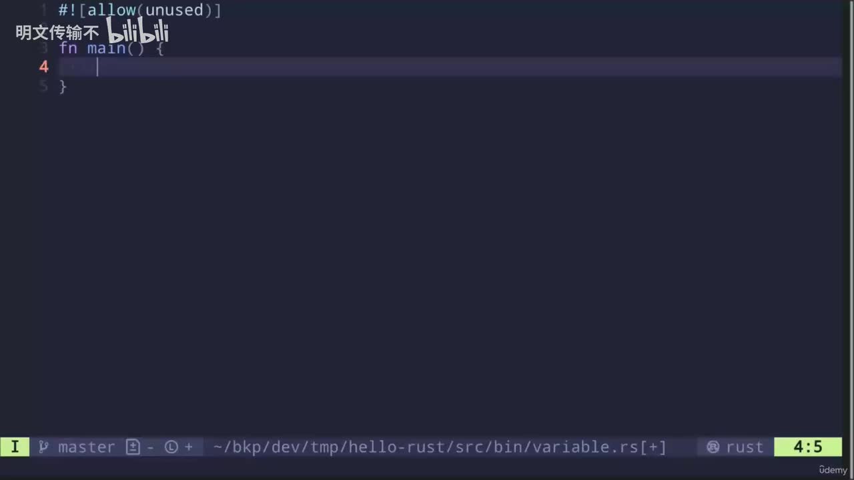Click the minus sign after the diff icon

tap(150, 447)
